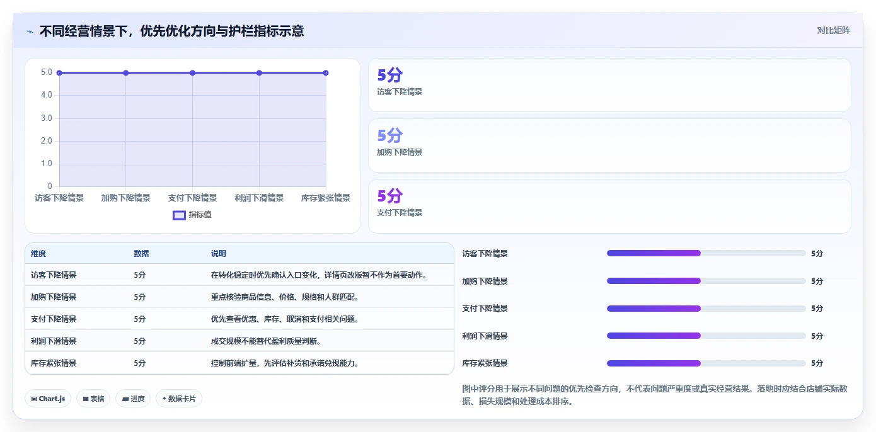Click the 访客下降情景 progress bar
This screenshot has height=432, width=876.
click(x=706, y=253)
